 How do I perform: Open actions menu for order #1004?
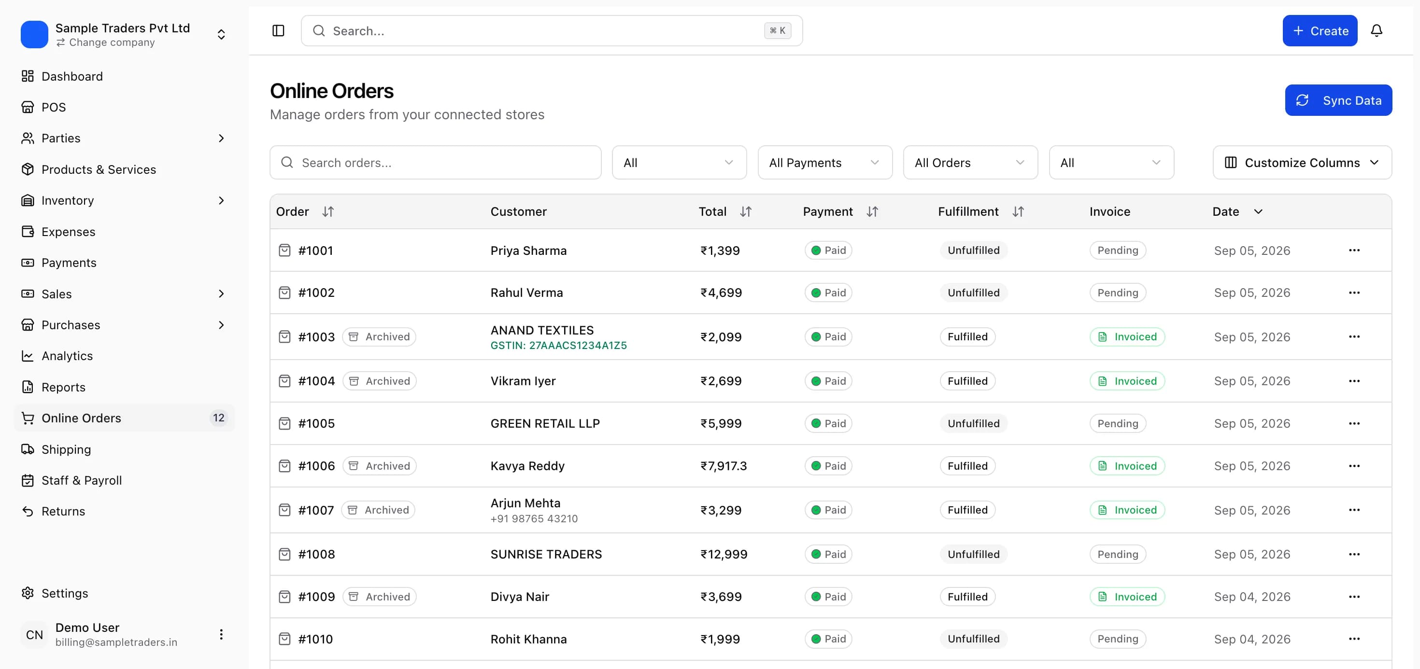1354,381
